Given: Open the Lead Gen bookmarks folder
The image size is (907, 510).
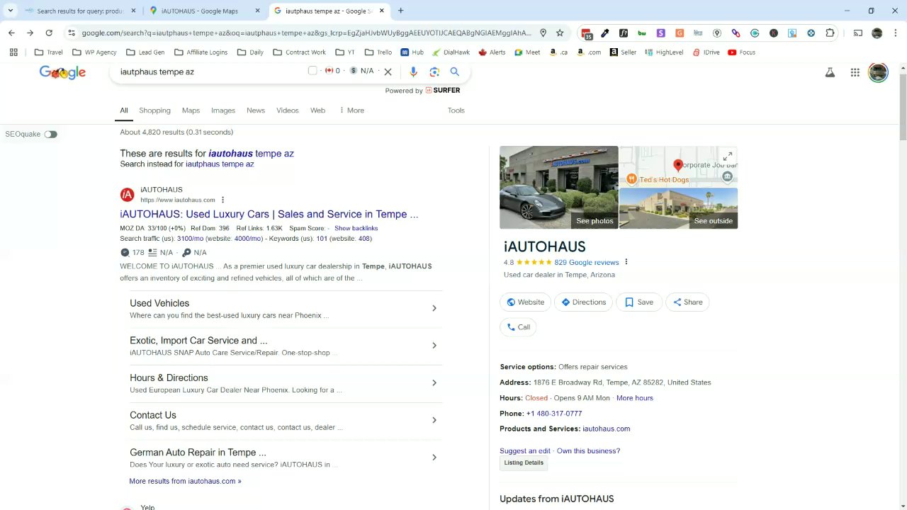Looking at the screenshot, I should click(x=145, y=52).
